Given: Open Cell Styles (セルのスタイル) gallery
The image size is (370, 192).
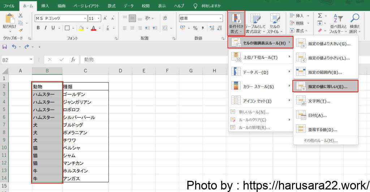Looking at the screenshot, I should 275,20.
